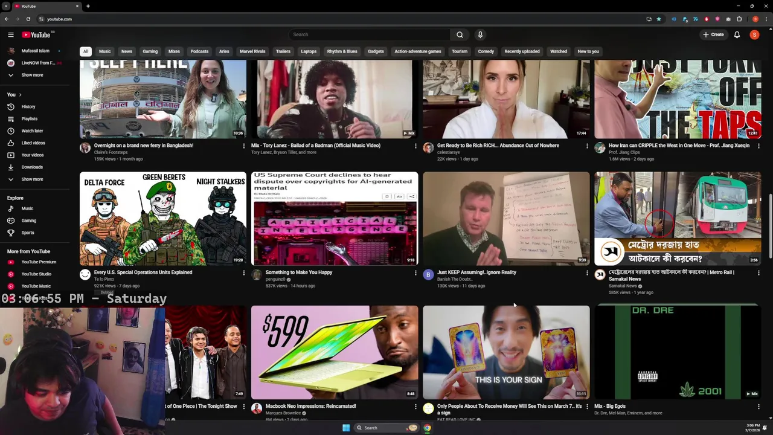
Task: Open options for U.S. Special Operations video
Action: click(243, 272)
